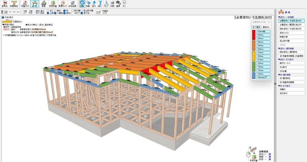Image resolution: width=307 pixels, height=162 pixels.
Task: Show 曲げモーメント stress display
Action: 291,63
